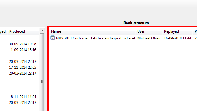Screen dimensions: 197x111
Task: Select the first row produced 20-03-2014 22:17
Action: (22, 62)
